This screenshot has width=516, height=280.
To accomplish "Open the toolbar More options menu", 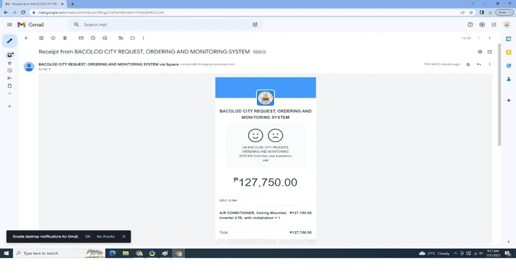I will (x=143, y=38).
